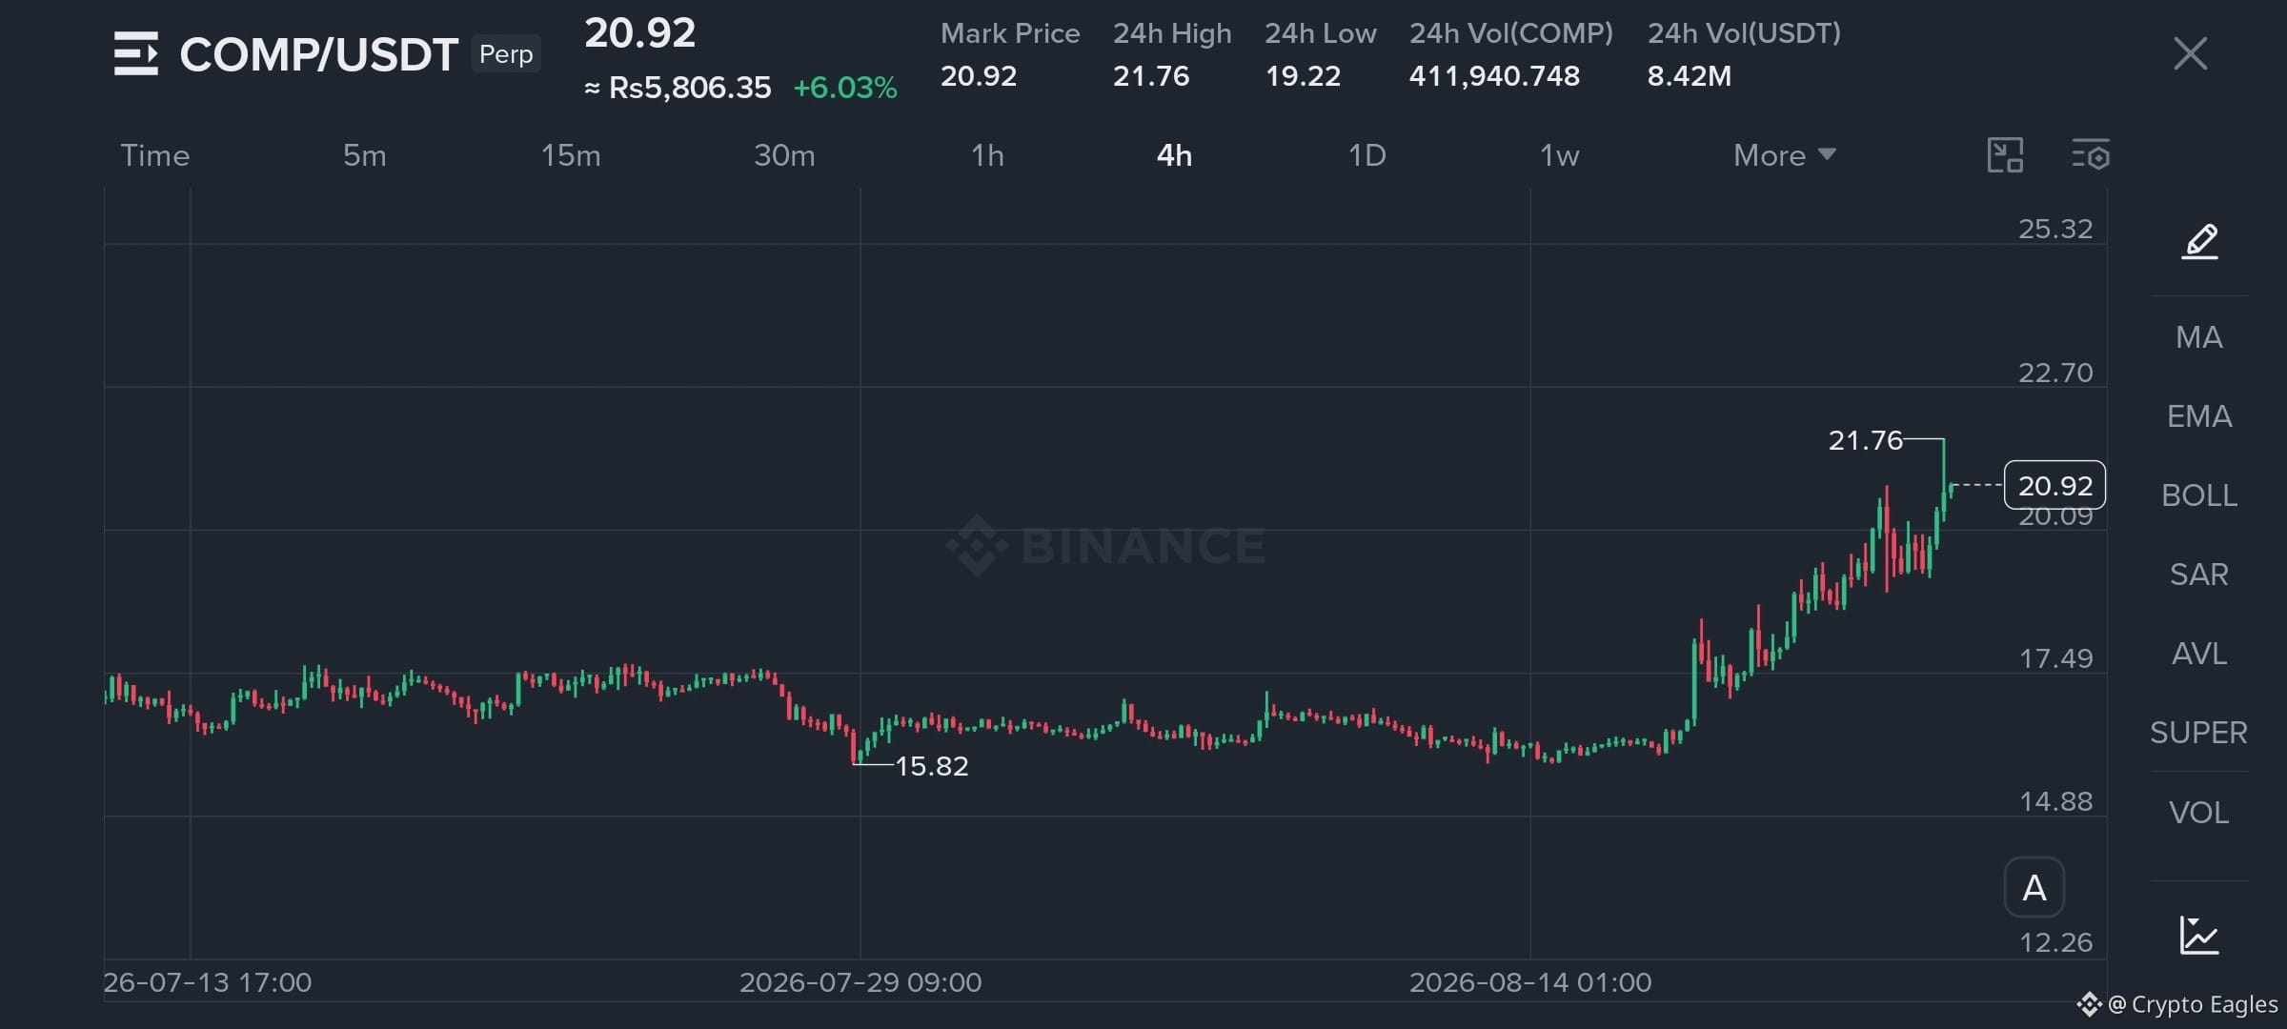Toggle the MA indicator
2287x1029 pixels.
click(2199, 337)
